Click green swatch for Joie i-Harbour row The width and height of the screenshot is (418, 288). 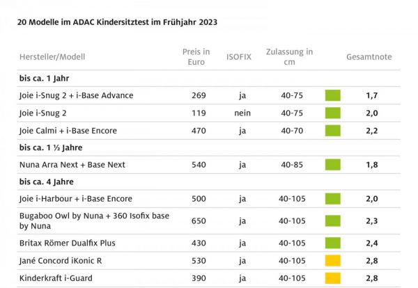point(332,199)
